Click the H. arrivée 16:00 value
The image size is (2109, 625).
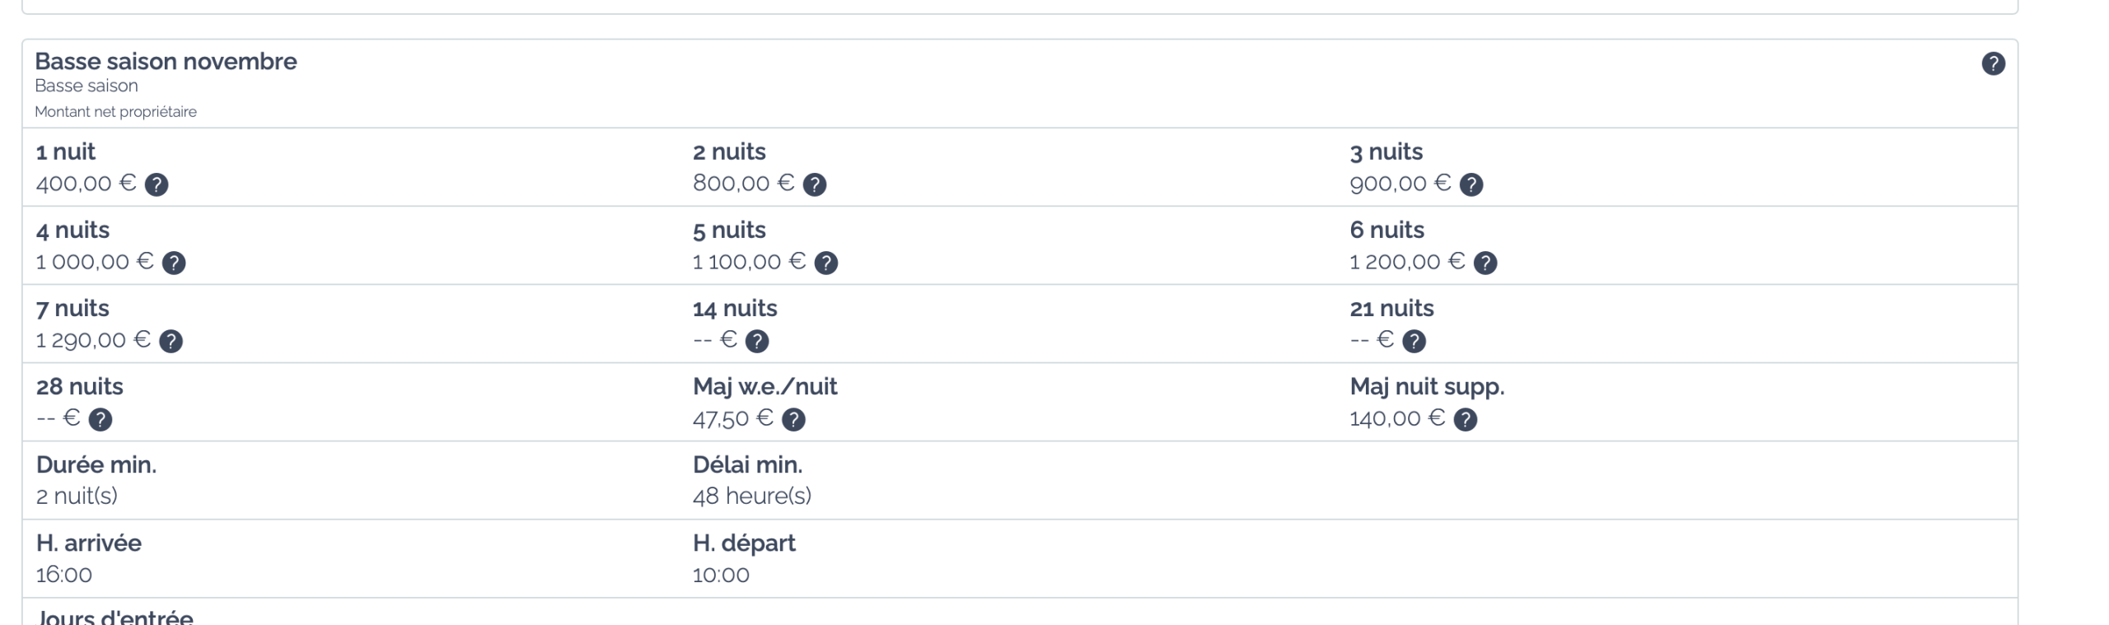[x=64, y=574]
